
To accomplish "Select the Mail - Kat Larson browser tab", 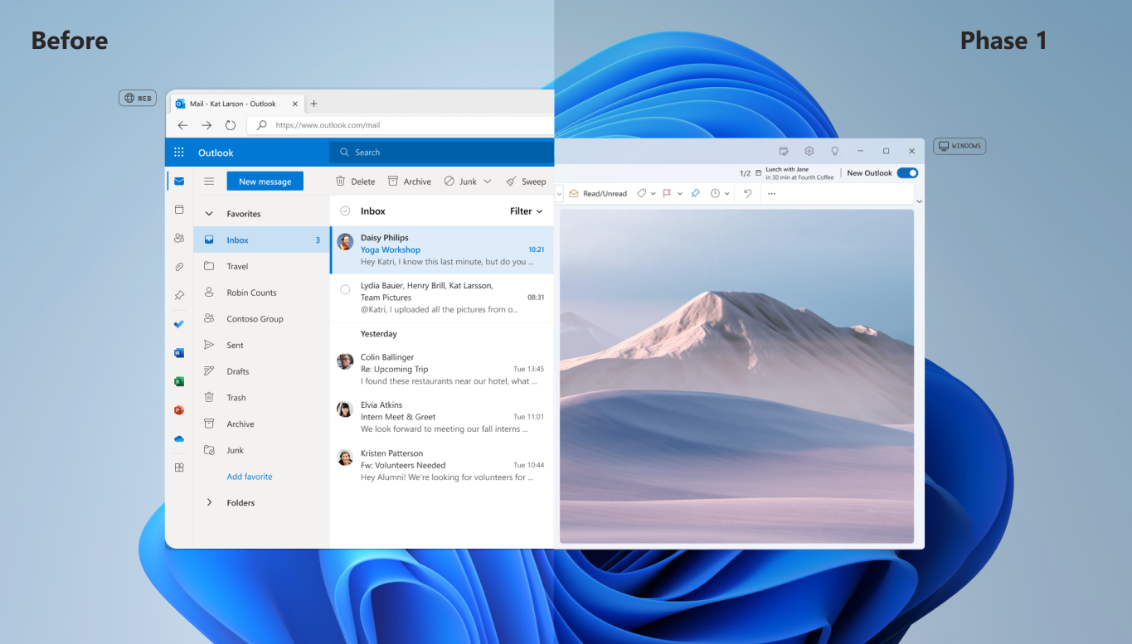I will (x=237, y=104).
